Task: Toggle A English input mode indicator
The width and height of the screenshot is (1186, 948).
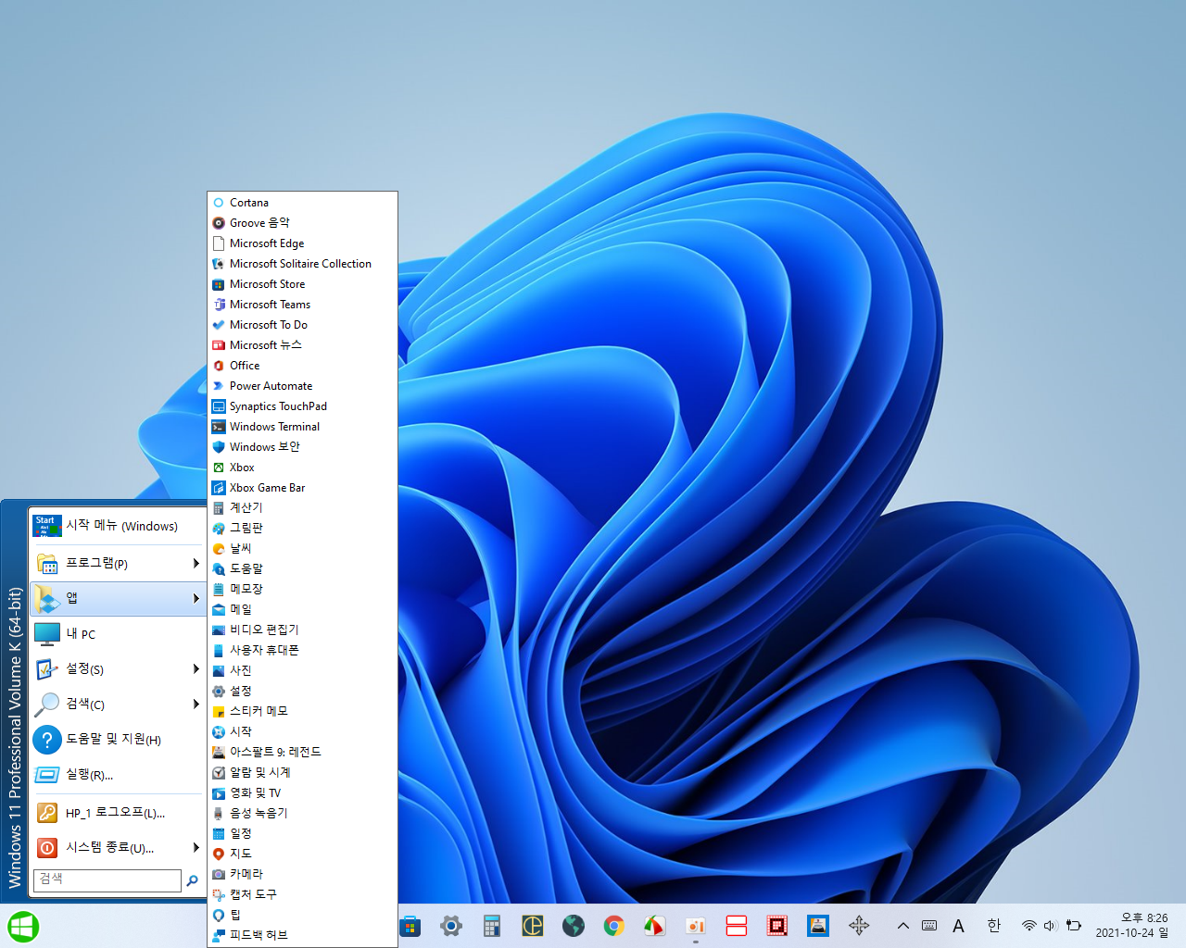Action: coord(959,926)
